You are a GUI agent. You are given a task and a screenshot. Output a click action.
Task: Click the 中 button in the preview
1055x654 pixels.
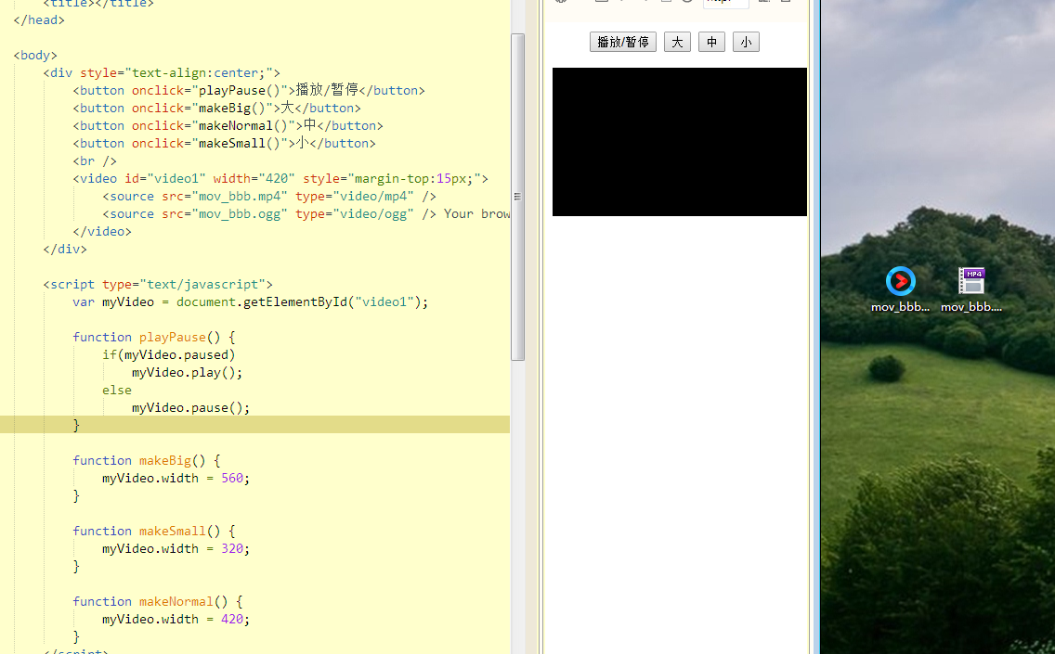tap(711, 43)
